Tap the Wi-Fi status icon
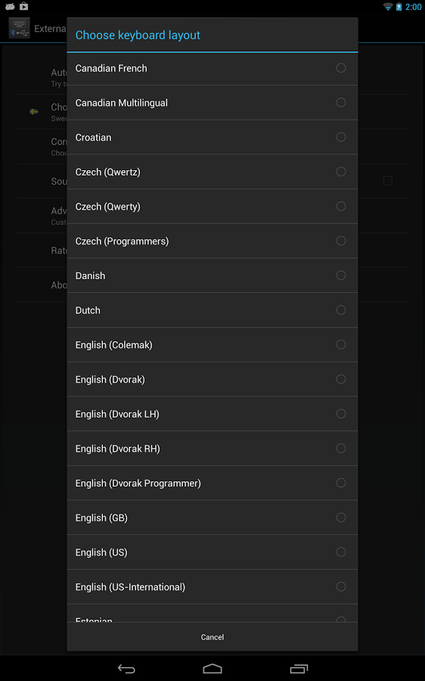Viewport: 425px width, 681px height. 388,7
